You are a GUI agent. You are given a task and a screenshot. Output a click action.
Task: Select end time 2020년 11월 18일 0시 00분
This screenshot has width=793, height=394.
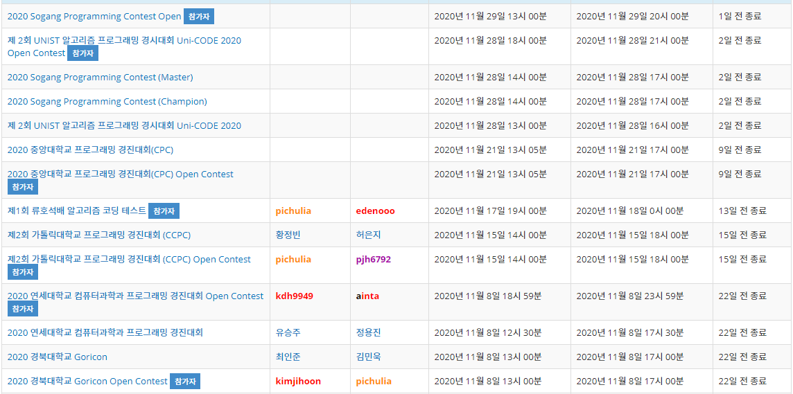[630, 211]
